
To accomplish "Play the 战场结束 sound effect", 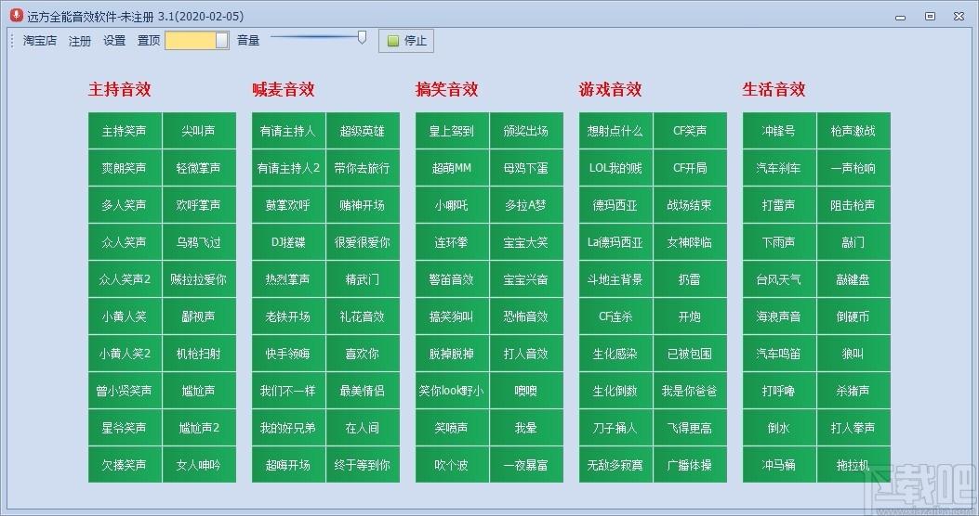I will [690, 205].
